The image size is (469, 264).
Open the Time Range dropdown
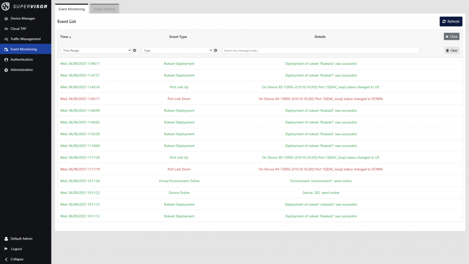coord(96,50)
